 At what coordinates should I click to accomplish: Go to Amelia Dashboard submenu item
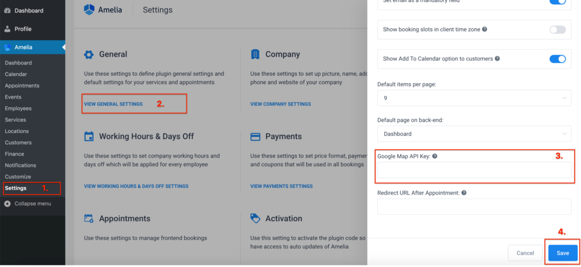tap(18, 63)
